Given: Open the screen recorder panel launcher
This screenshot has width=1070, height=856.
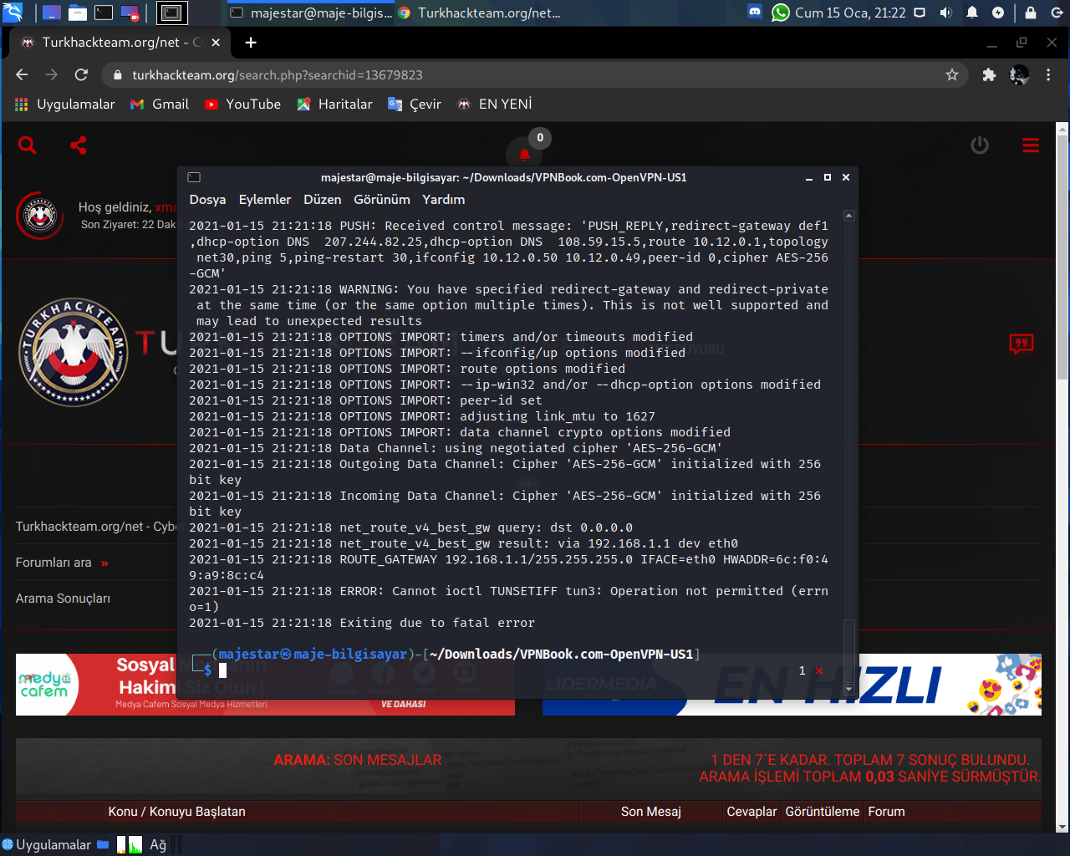Looking at the screenshot, I should 130,13.
